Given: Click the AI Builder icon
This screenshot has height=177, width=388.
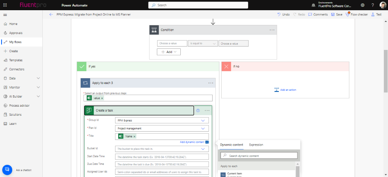Looking at the screenshot, I should [5, 96].
